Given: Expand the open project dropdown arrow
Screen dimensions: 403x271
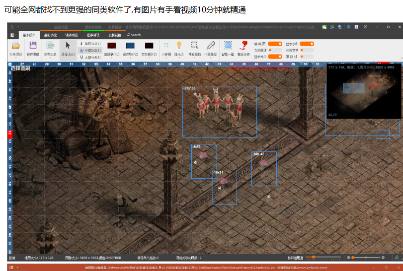Looking at the screenshot, I should tap(16, 58).
